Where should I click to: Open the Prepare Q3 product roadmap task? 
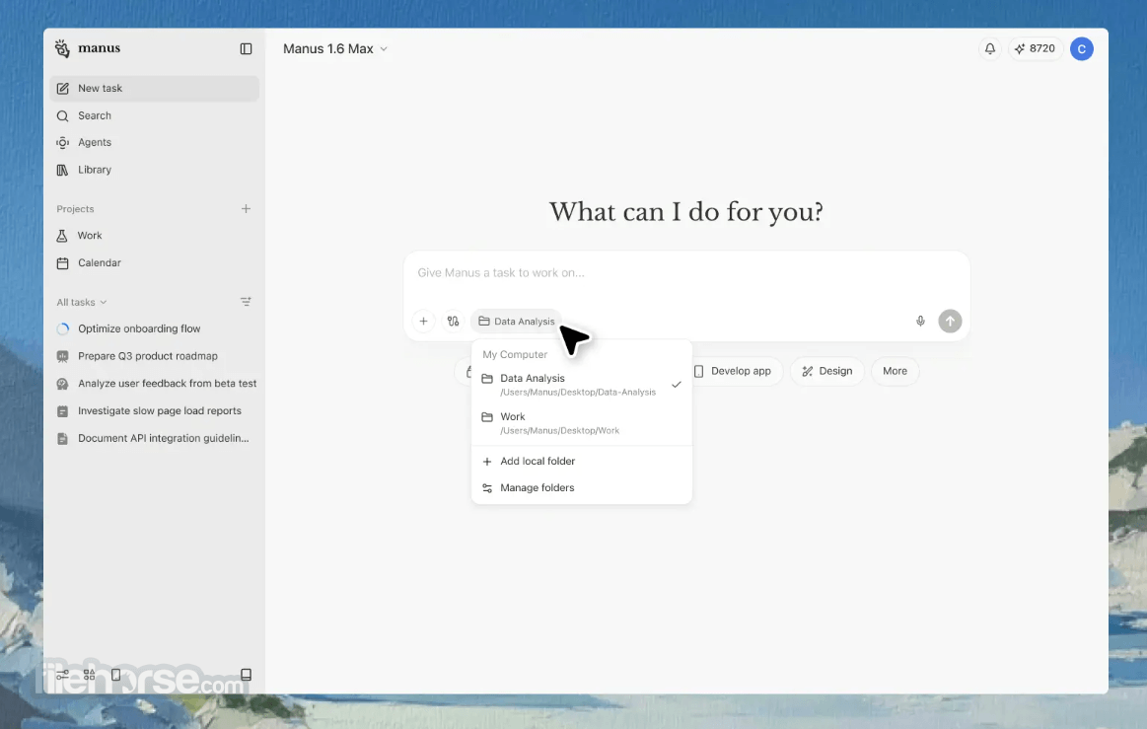coord(155,356)
